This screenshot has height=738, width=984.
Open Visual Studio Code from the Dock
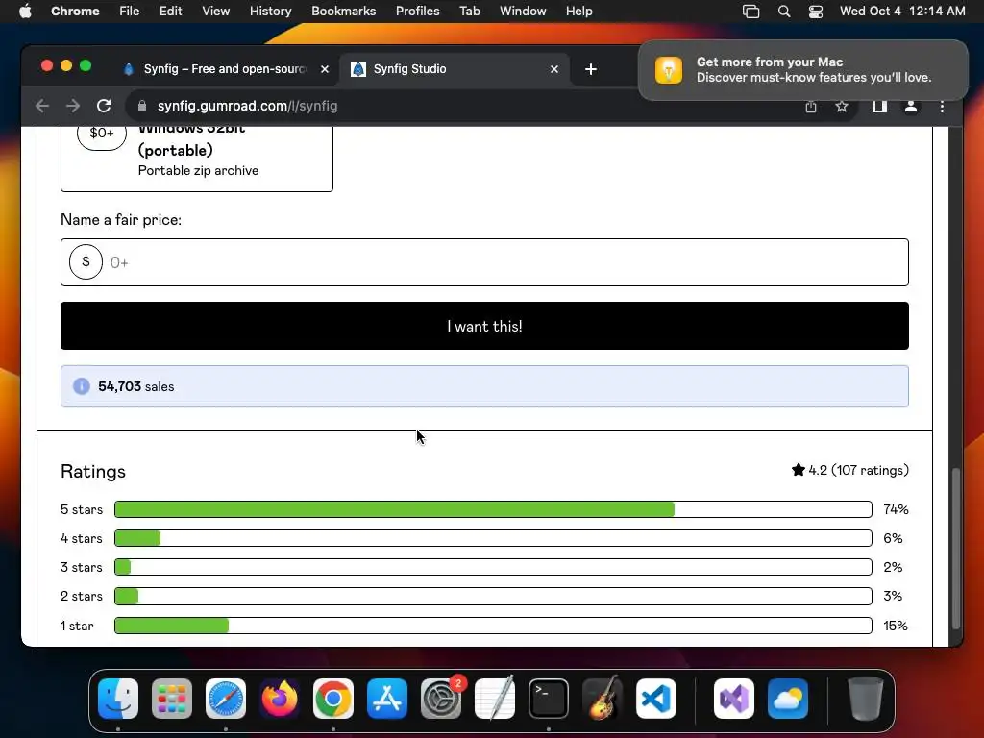click(x=655, y=698)
